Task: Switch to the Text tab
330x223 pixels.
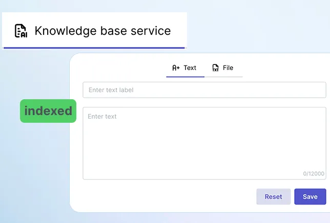Action: click(185, 68)
